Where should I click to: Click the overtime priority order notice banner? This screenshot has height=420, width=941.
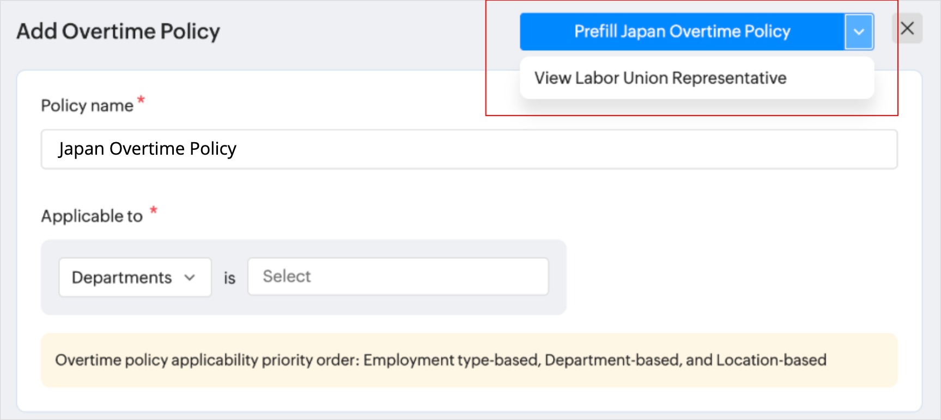tap(469, 360)
